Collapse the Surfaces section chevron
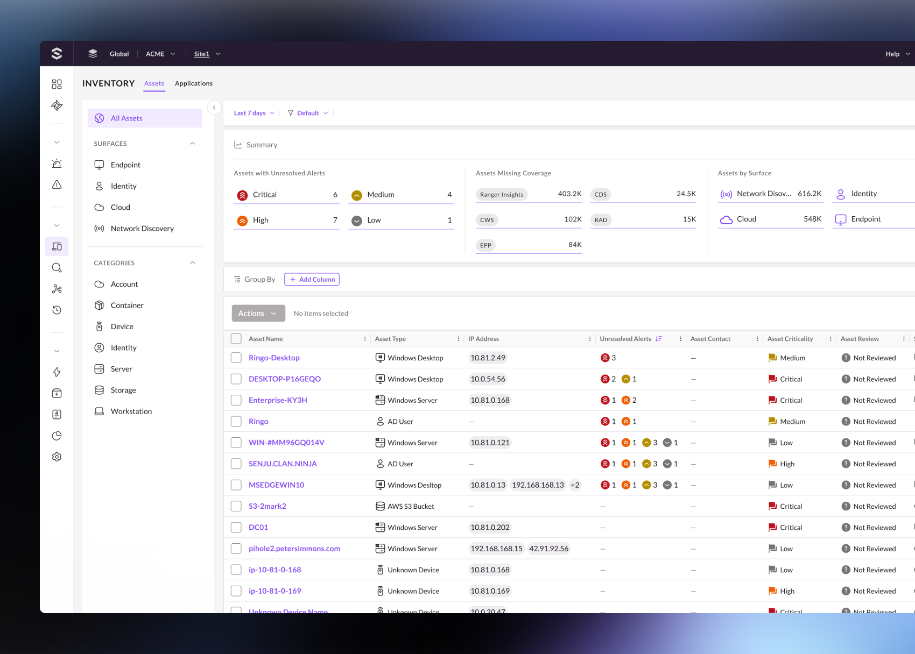The image size is (915, 654). tap(193, 144)
